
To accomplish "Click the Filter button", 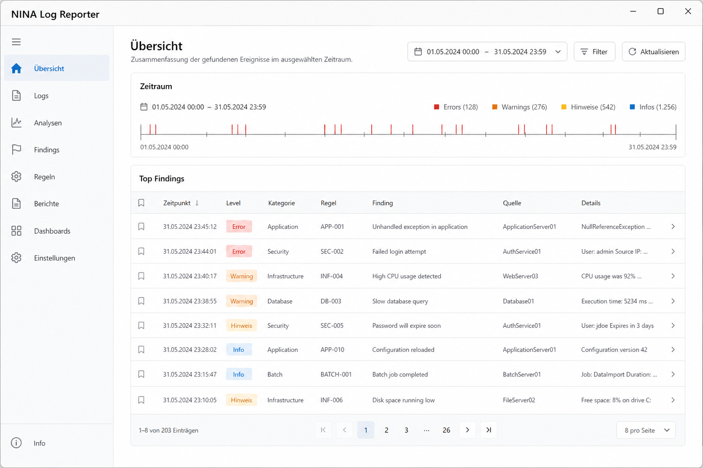I will point(594,52).
